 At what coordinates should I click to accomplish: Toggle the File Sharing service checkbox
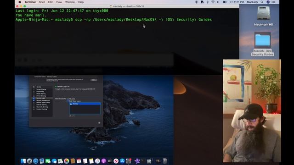click(x=34, y=92)
